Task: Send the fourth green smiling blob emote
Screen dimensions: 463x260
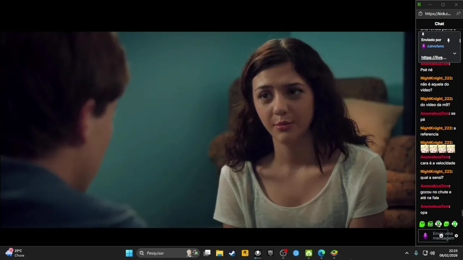Action: tap(446, 224)
